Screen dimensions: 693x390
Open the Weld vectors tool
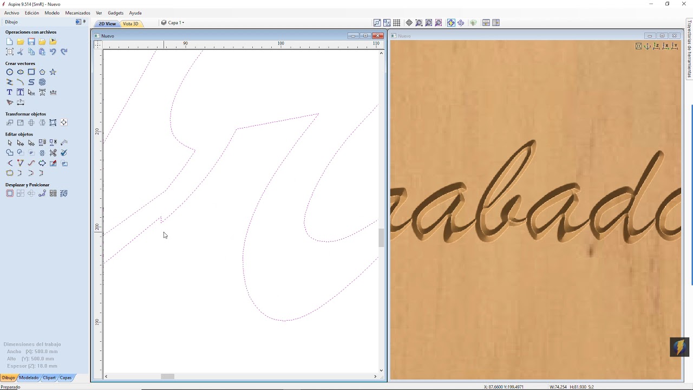click(x=9, y=153)
